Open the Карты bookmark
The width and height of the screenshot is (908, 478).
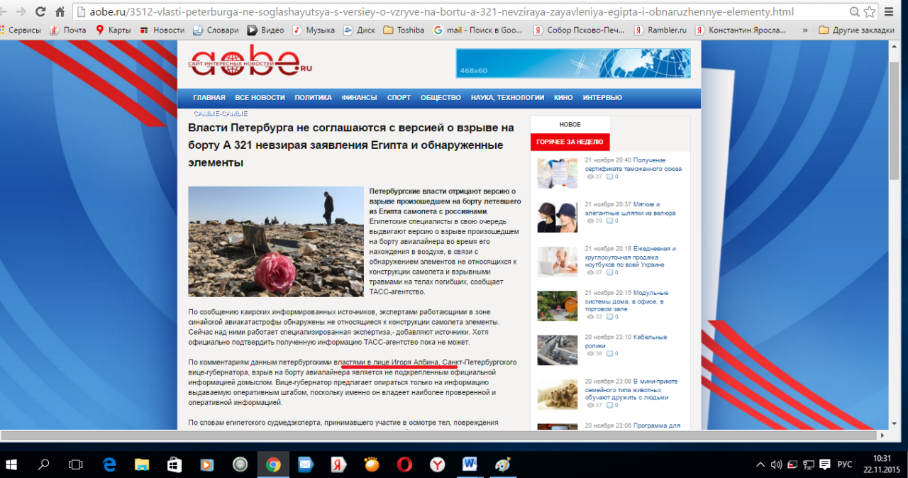point(113,30)
